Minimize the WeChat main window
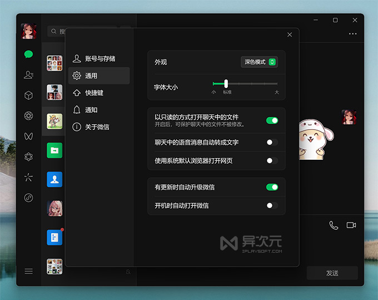Screen dimensions: 378x300 click(316, 20)
